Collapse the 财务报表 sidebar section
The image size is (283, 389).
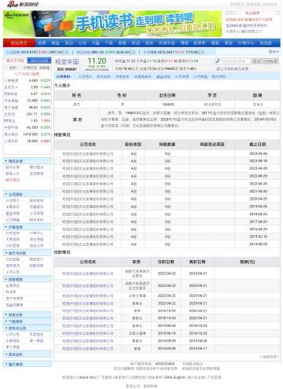coord(28,280)
